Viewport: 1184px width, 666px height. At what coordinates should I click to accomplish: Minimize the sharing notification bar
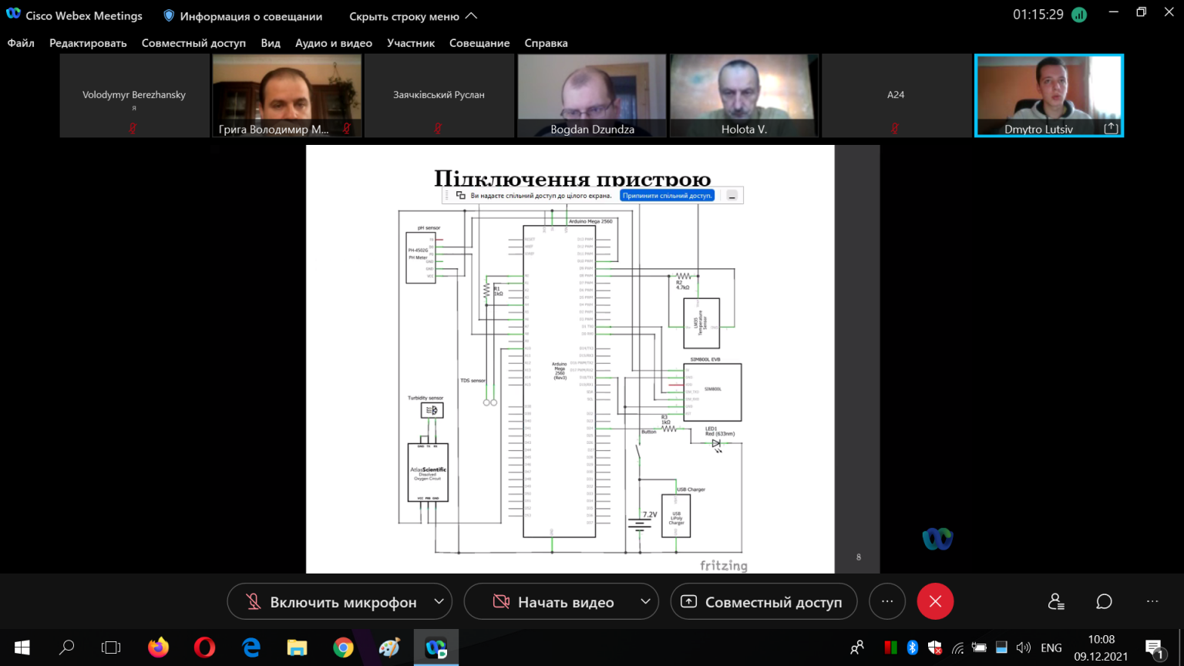(732, 196)
